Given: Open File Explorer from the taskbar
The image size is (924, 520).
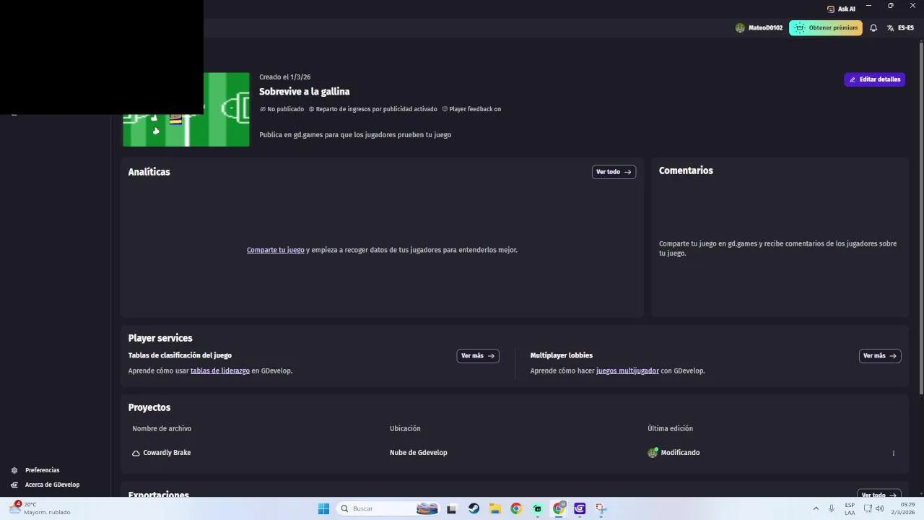Looking at the screenshot, I should tap(495, 508).
